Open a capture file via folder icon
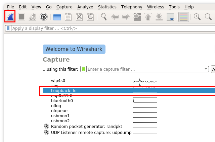The image size is (215, 142). click(x=57, y=16)
